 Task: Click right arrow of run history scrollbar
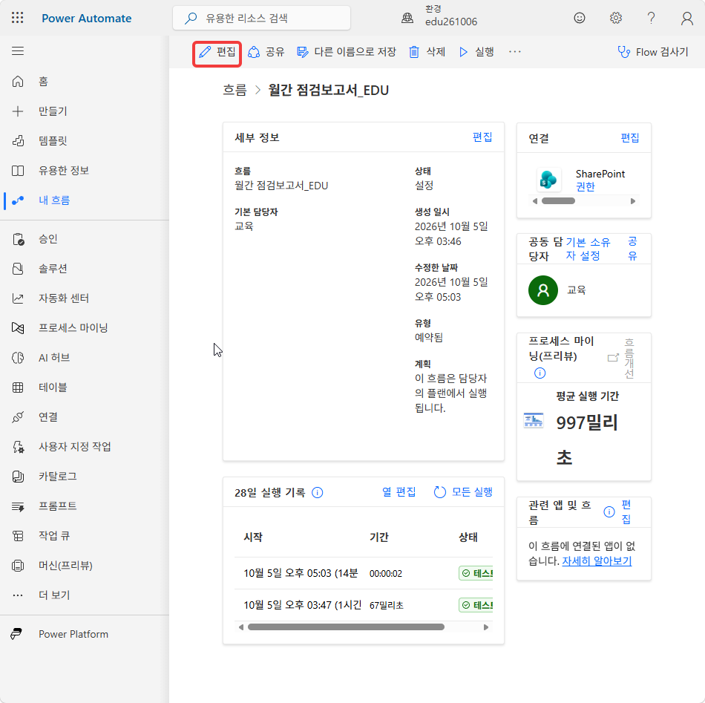(x=485, y=627)
